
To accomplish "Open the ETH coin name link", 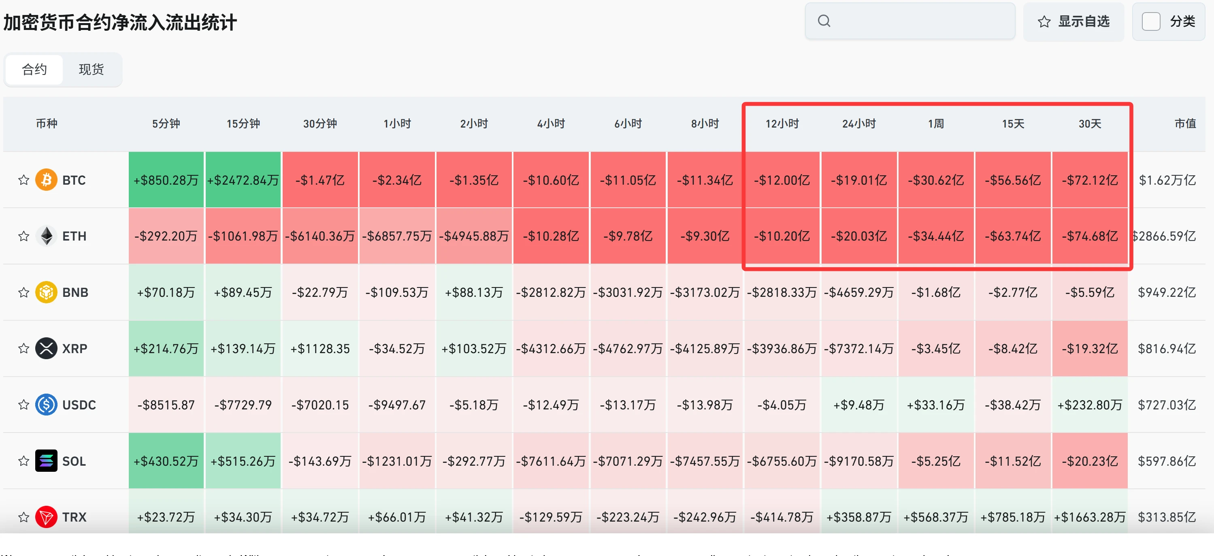I will click(x=75, y=236).
